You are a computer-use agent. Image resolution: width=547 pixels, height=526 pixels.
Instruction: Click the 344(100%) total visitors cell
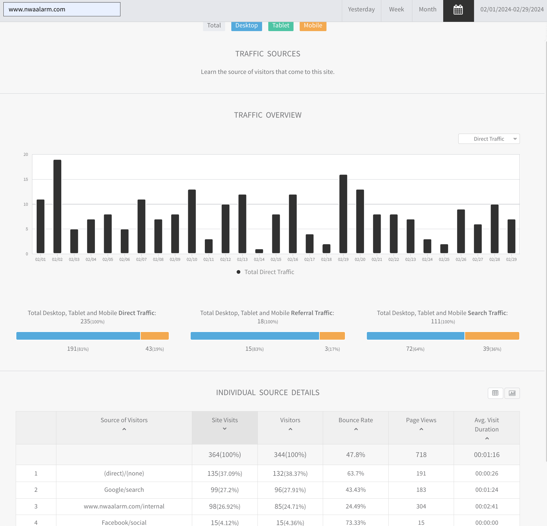[290, 455]
